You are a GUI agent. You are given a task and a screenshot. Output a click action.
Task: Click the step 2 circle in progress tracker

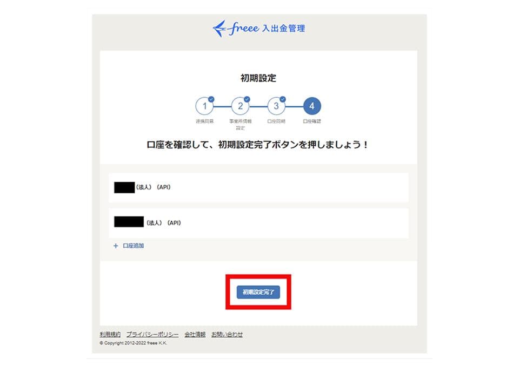click(x=240, y=106)
